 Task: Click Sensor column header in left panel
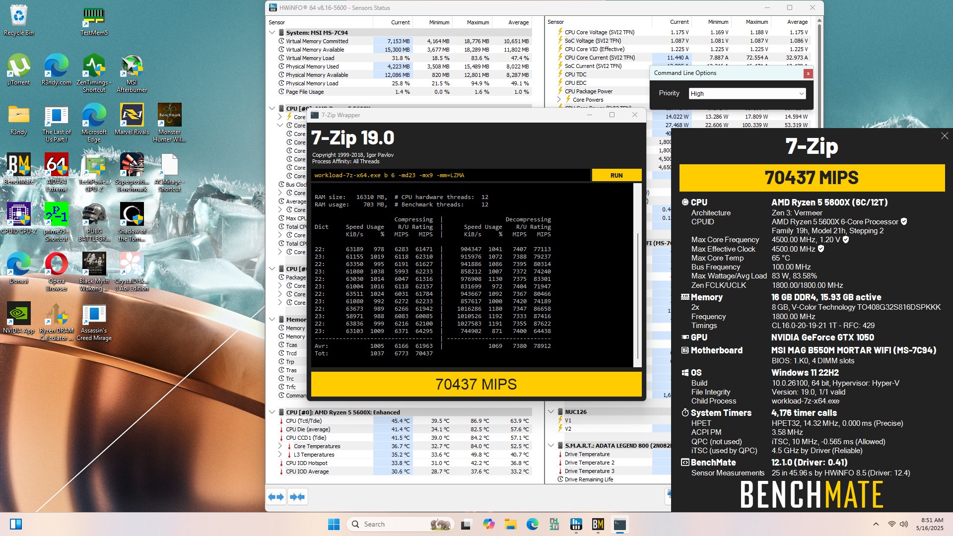(x=320, y=22)
